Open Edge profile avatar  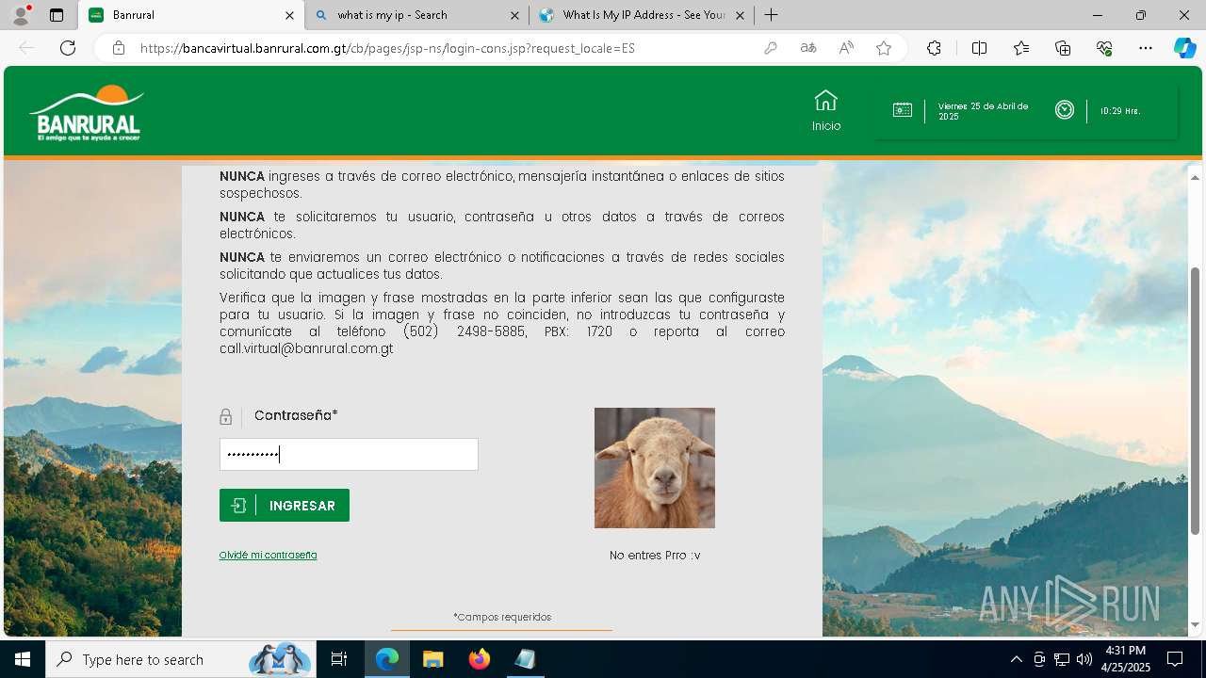21,15
